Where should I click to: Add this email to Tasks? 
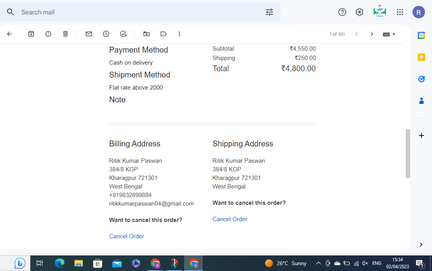click(123, 34)
